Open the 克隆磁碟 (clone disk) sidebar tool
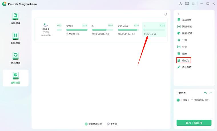Screen dimensions: 217x131 (15, 18)
